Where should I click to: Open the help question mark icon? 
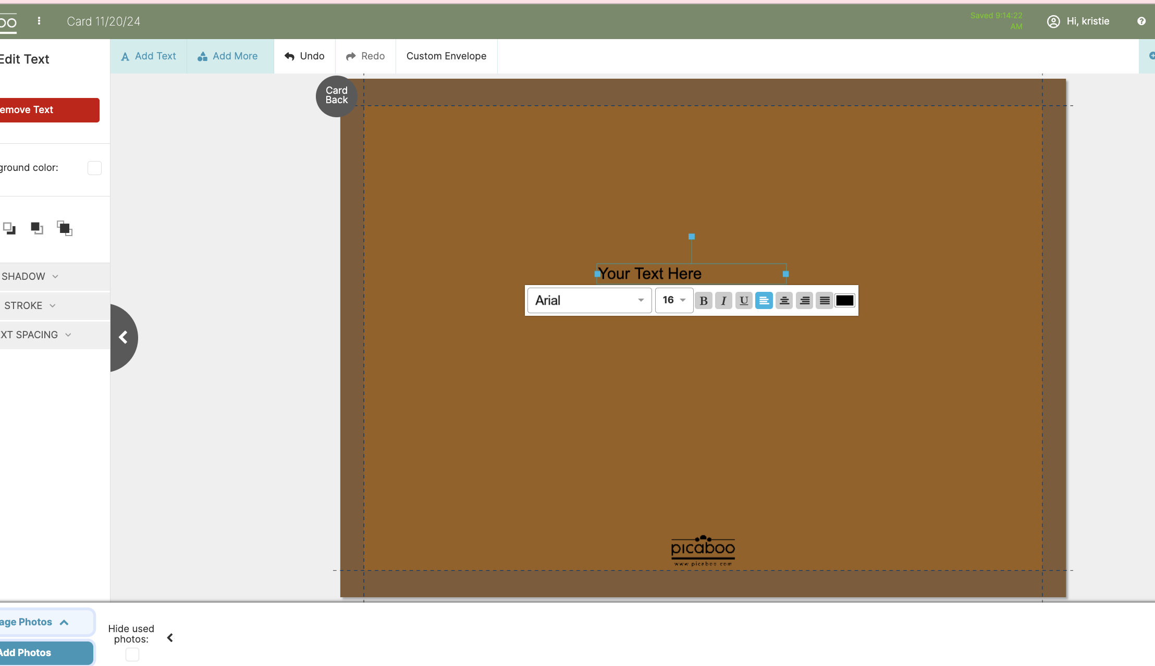point(1141,21)
